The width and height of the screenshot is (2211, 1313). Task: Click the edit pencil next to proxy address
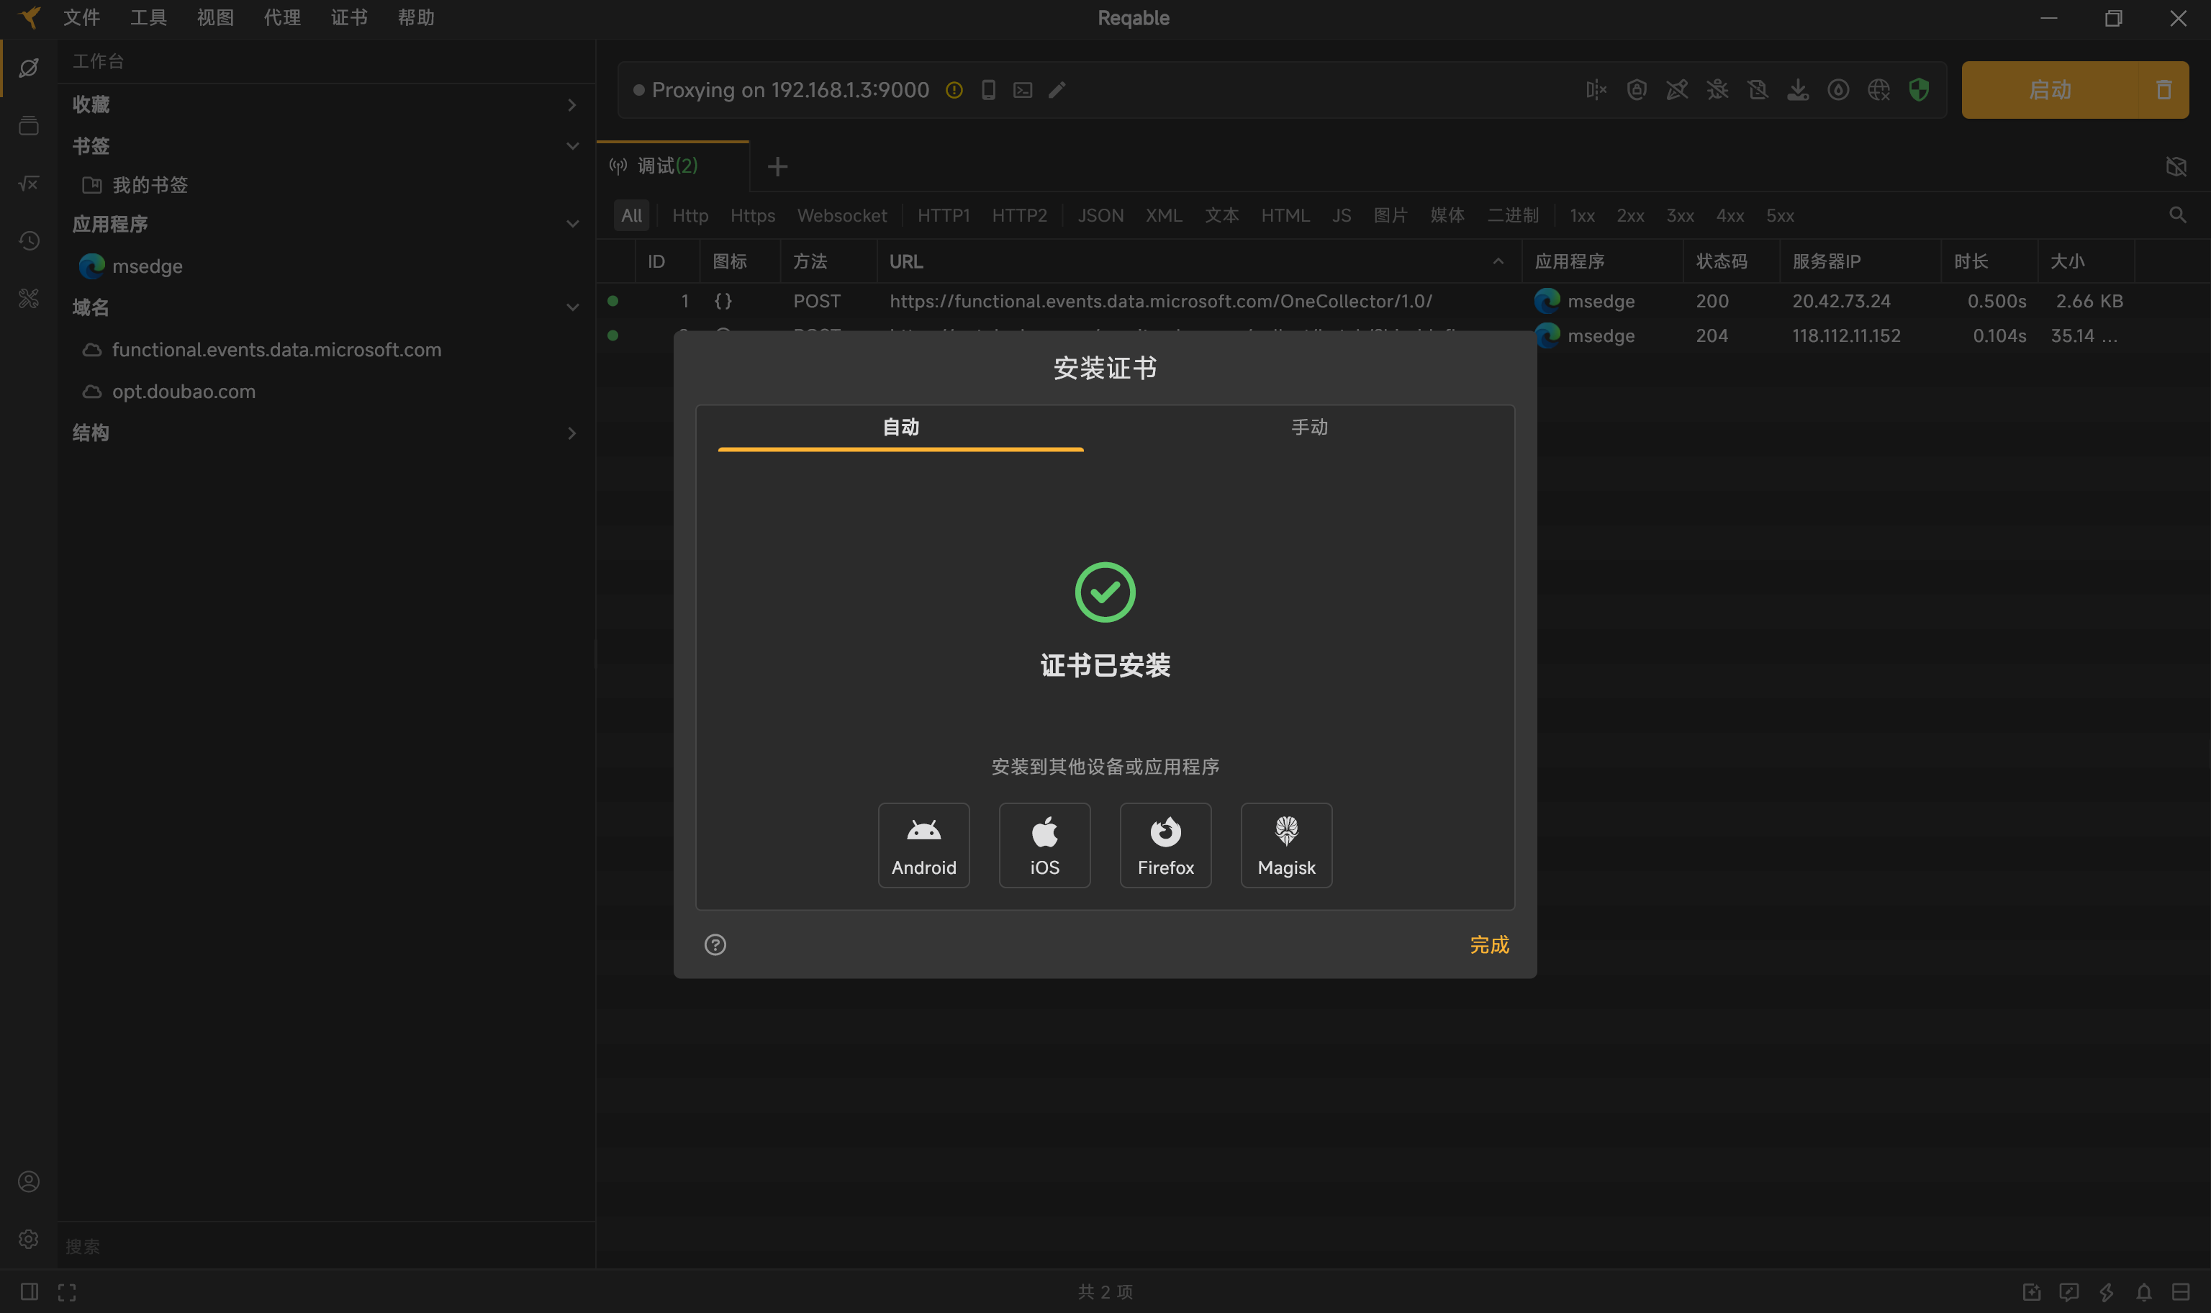click(1057, 89)
